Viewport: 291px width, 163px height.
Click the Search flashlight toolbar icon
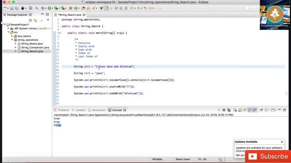[94, 8]
